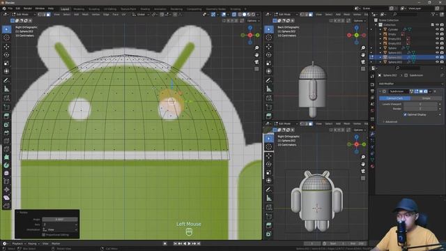This screenshot has height=251, width=446.
Task: Hide Sphere.002 via its eye icon
Action: click(x=437, y=57)
